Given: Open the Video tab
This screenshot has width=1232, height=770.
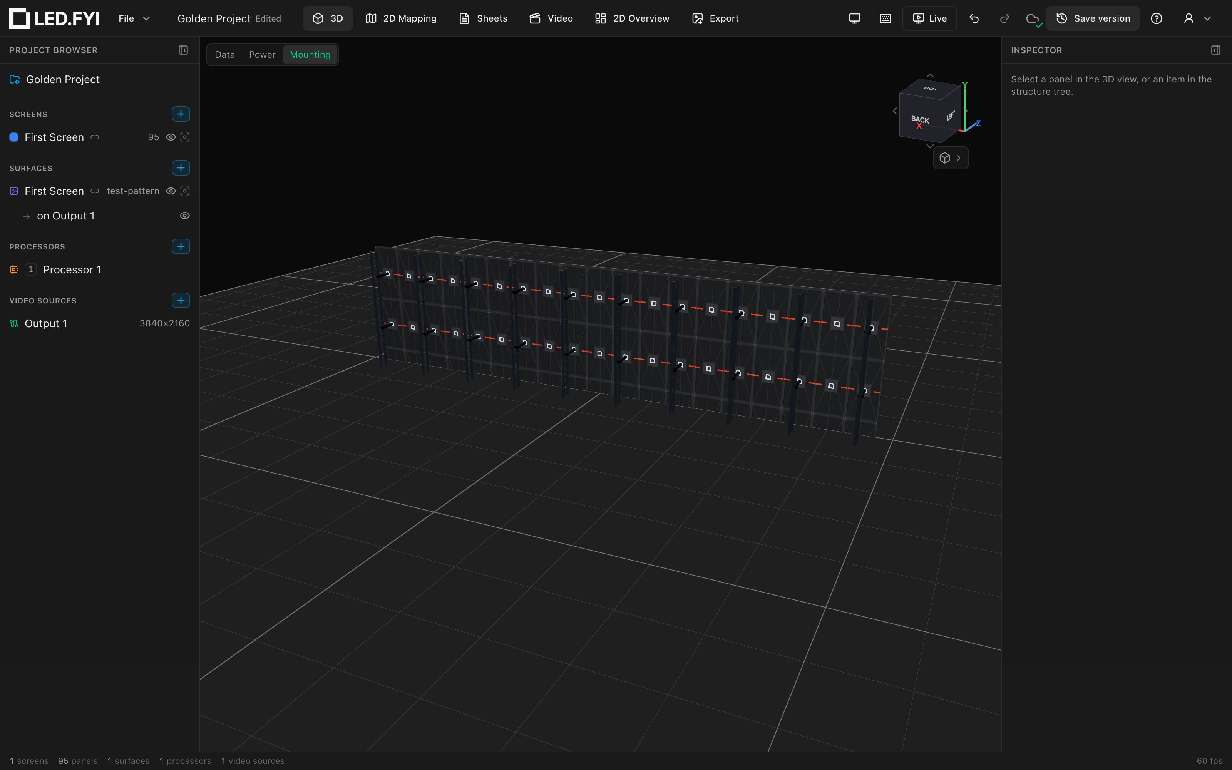Looking at the screenshot, I should coord(551,18).
